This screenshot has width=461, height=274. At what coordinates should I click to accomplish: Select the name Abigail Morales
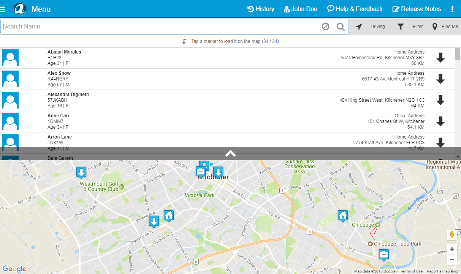point(64,52)
